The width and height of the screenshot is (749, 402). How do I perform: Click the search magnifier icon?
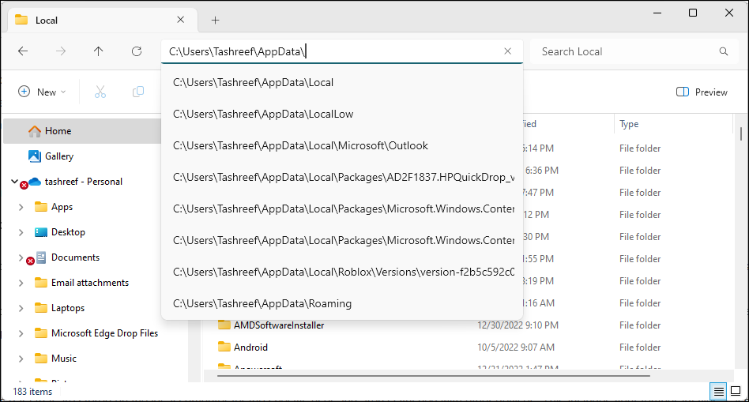(x=724, y=51)
